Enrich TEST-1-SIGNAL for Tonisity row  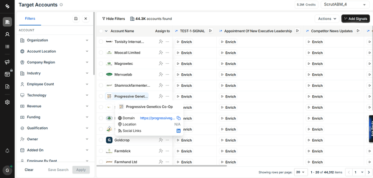click(184, 42)
